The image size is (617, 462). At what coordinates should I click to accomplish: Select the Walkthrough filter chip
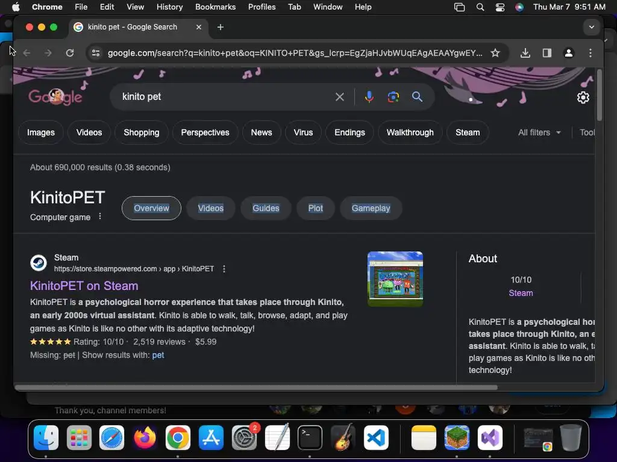pos(410,132)
